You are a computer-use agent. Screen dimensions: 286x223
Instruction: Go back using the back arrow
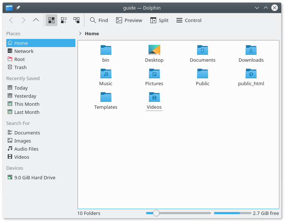tap(11, 20)
